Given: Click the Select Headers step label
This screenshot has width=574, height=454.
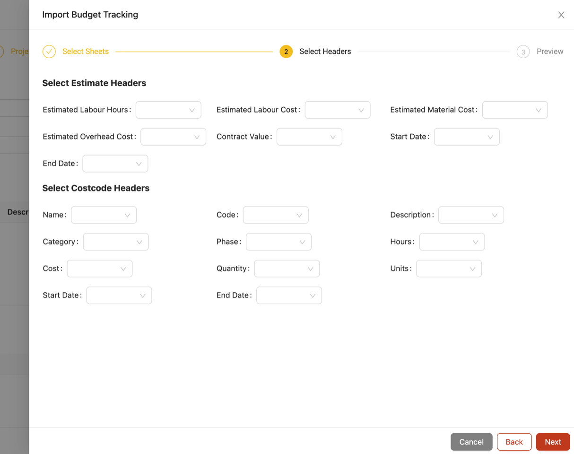Looking at the screenshot, I should coord(325,52).
